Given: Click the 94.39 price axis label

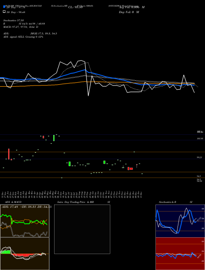Looking at the screenshot, I should point(200,181).
